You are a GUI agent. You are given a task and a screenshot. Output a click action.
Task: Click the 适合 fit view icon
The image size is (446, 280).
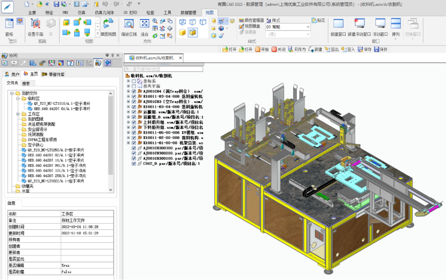(x=144, y=26)
